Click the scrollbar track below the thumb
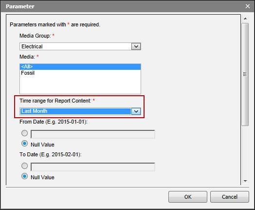This screenshot has height=210, width=255. click(245, 152)
